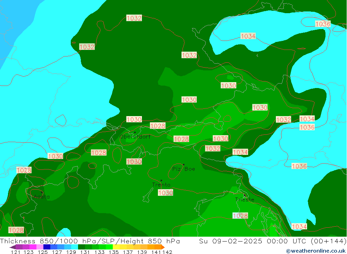Click the orange arrow at the legend's right end

click(163, 247)
